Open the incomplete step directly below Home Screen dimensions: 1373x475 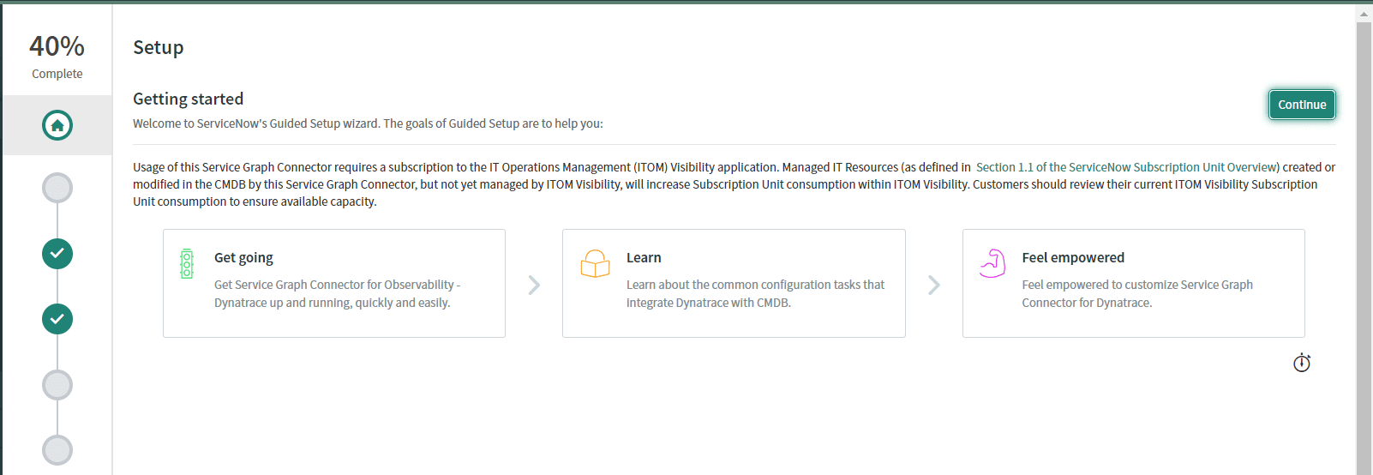point(57,188)
